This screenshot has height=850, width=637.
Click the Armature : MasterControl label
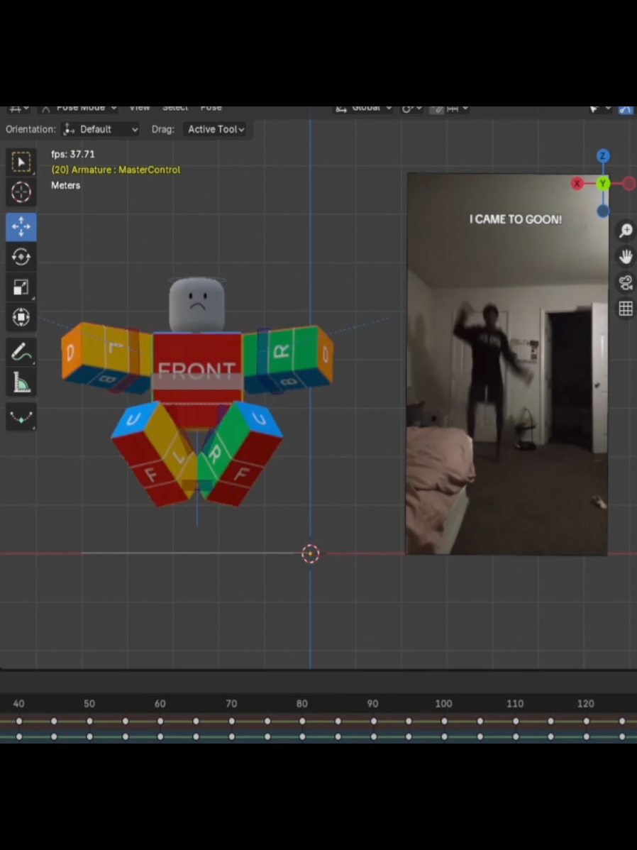[x=116, y=170]
